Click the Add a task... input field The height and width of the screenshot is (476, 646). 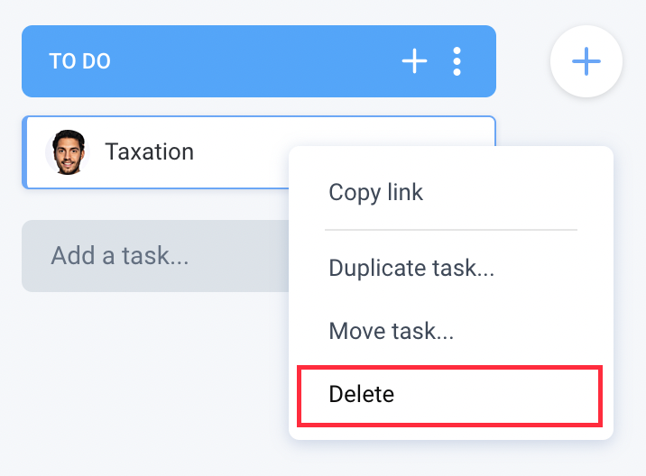[x=156, y=256]
